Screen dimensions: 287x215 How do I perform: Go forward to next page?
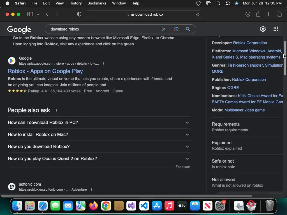point(57,14)
